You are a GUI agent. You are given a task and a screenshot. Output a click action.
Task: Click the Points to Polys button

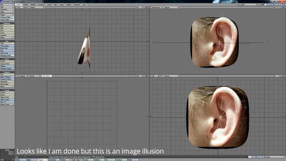tap(7, 79)
